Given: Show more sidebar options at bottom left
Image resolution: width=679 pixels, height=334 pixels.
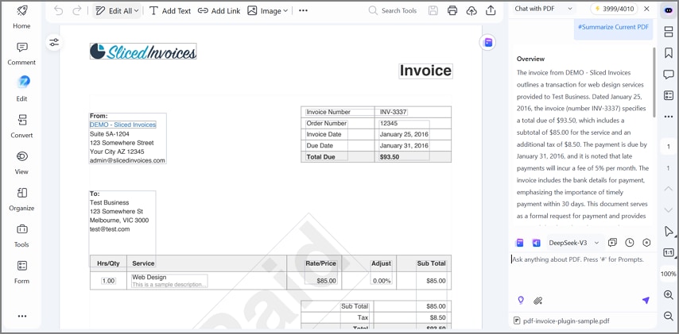Looking at the screenshot, I should pos(21,316).
